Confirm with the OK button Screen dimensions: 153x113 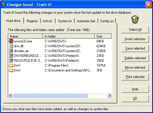pos(135,98)
